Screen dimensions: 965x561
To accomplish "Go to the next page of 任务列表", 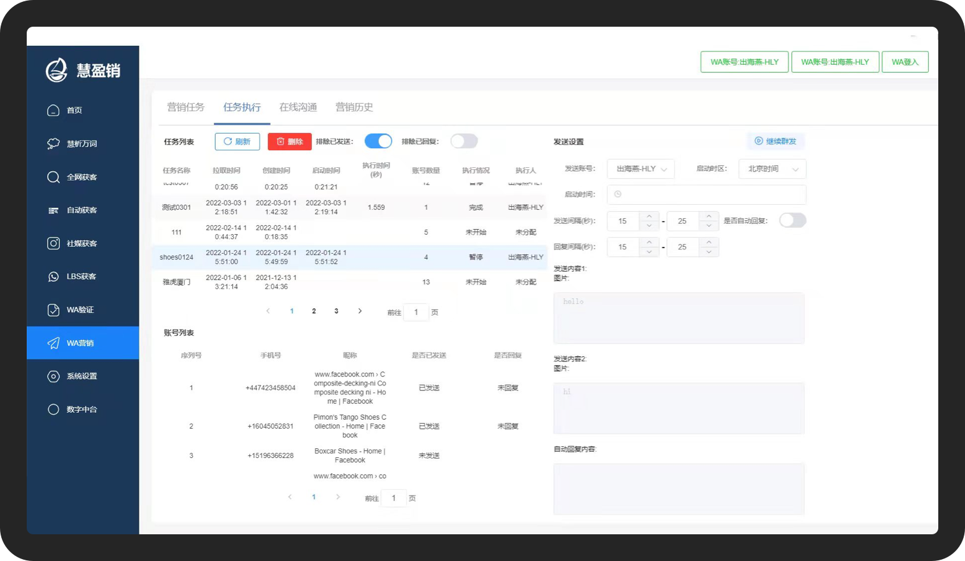I will tap(360, 311).
